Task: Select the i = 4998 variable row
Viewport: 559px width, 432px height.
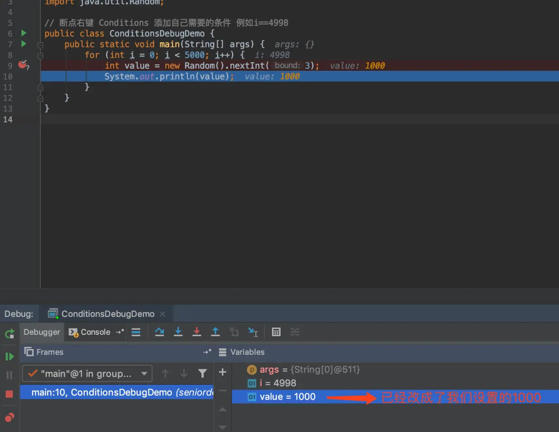Action: point(395,383)
